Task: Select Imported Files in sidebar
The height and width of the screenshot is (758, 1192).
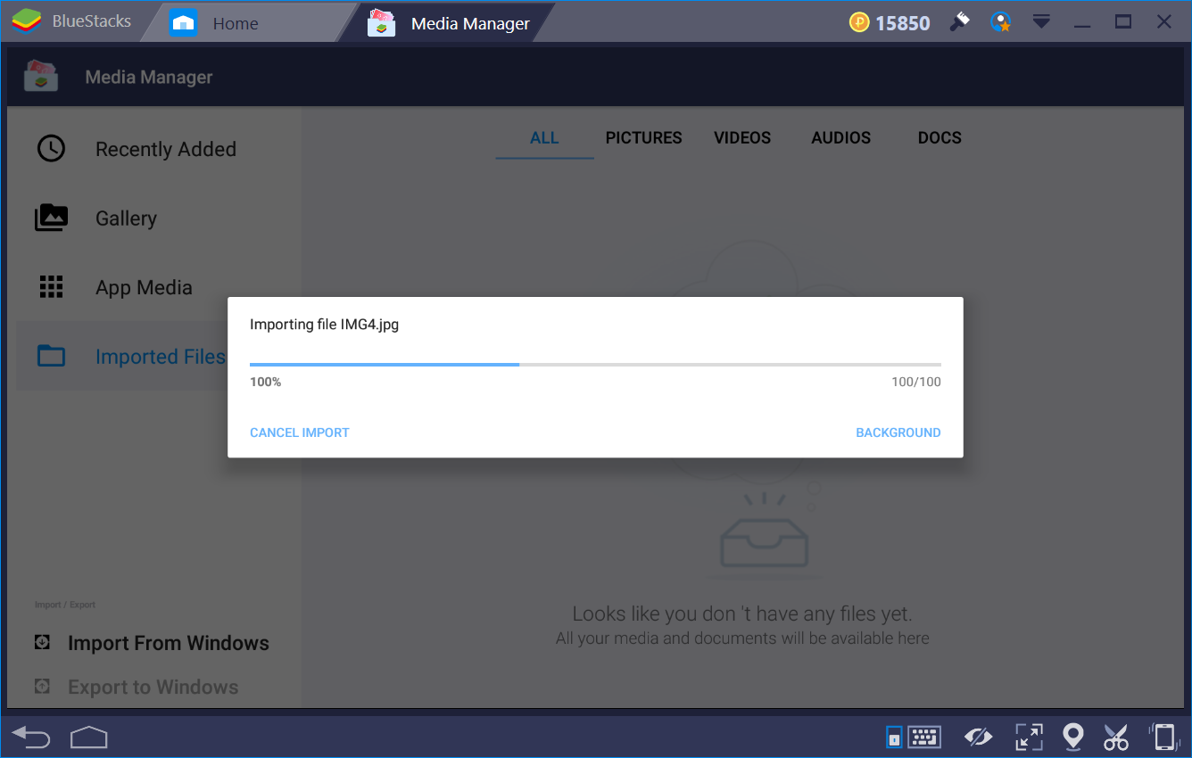Action: pyautogui.click(x=121, y=356)
